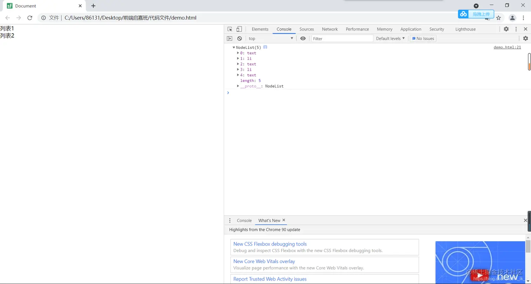
Task: Open the top context dropdown
Action: pyautogui.click(x=271, y=39)
